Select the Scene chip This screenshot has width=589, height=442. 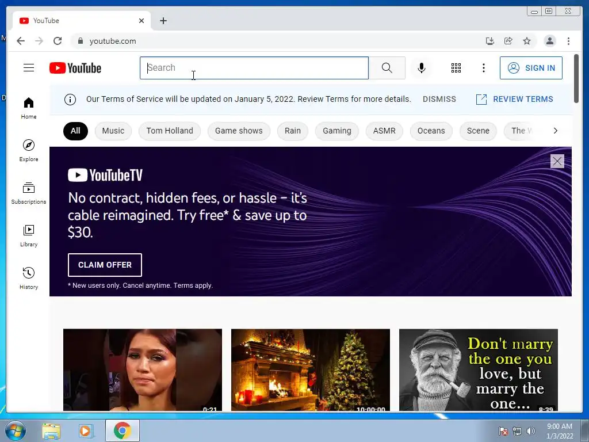tap(478, 131)
